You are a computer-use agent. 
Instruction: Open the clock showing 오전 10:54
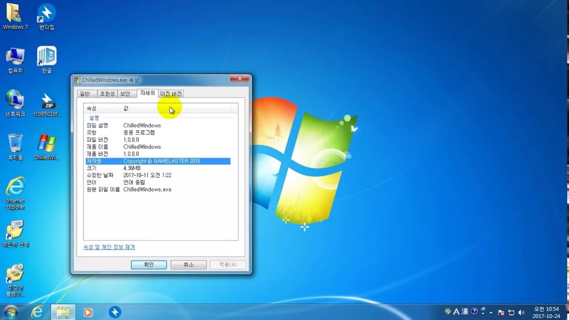546,312
